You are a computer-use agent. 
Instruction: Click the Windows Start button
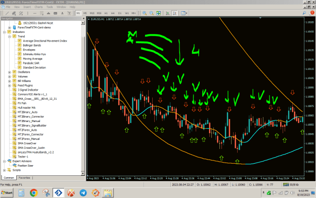tap(7, 193)
